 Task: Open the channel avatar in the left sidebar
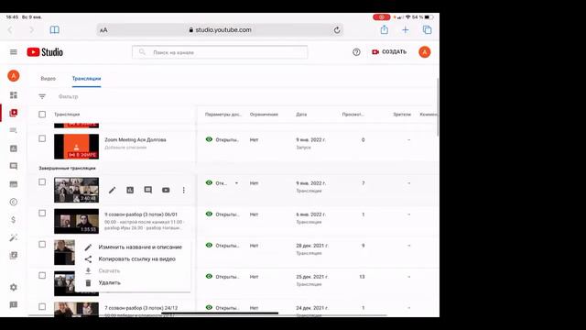click(x=14, y=76)
